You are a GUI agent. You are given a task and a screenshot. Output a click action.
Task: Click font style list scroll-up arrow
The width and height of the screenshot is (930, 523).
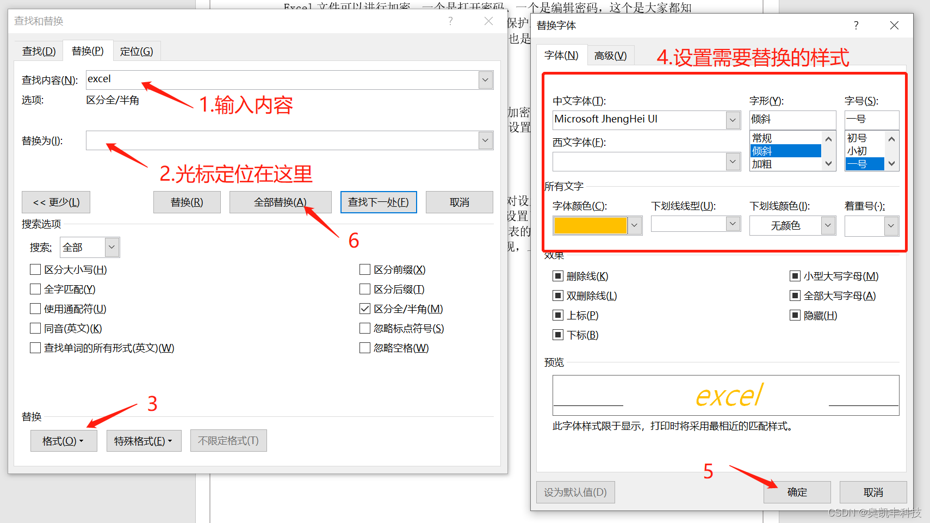click(828, 139)
